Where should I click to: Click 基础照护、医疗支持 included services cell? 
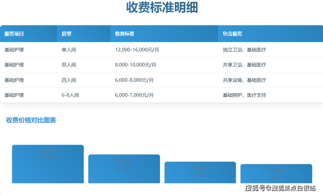244,95
